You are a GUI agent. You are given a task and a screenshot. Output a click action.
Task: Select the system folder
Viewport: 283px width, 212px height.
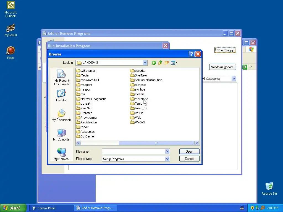[x=137, y=94]
